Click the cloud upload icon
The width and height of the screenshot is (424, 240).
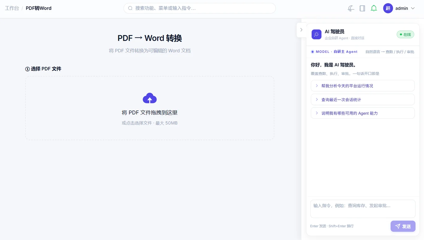coord(150,98)
